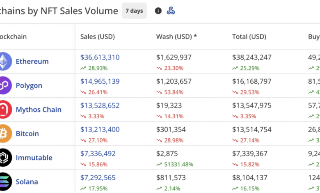Click the Mythos Chain logo icon
320x193 pixels.
pyautogui.click(x=5, y=110)
